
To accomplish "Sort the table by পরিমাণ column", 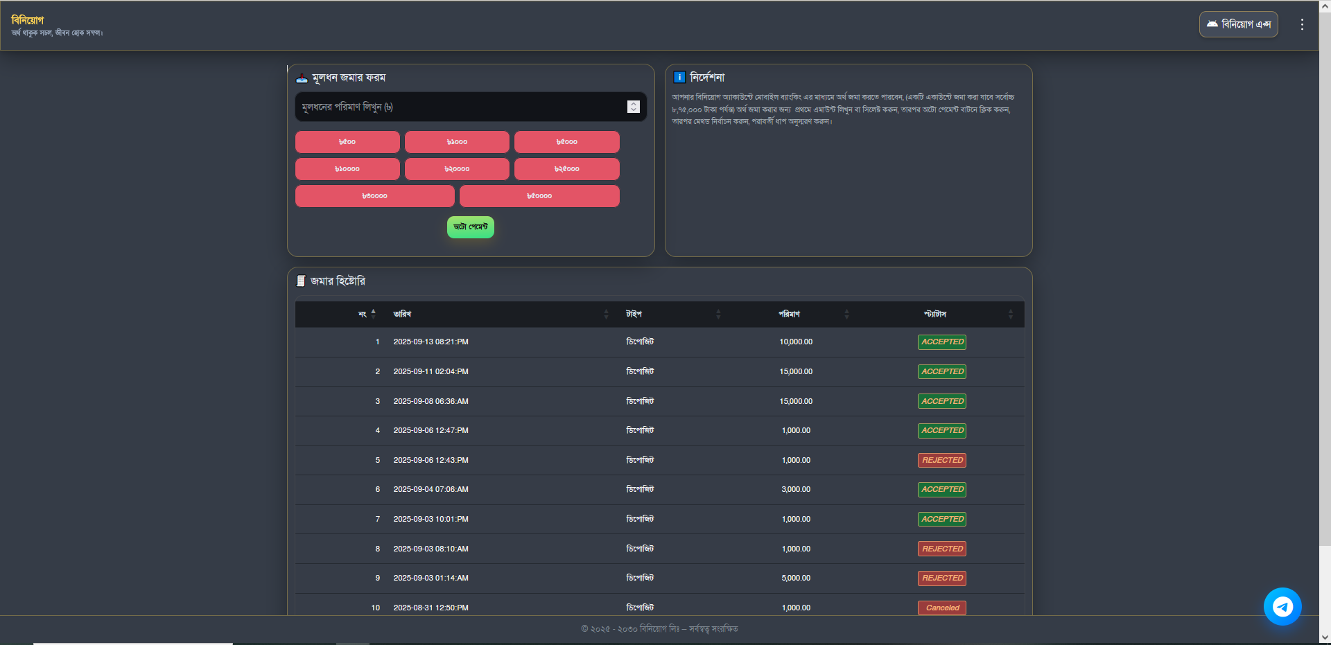I will pyautogui.click(x=846, y=314).
